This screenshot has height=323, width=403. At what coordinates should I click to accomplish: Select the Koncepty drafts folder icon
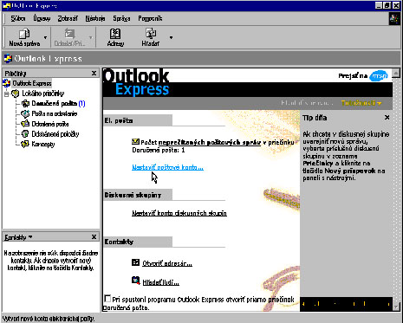tap(26, 144)
